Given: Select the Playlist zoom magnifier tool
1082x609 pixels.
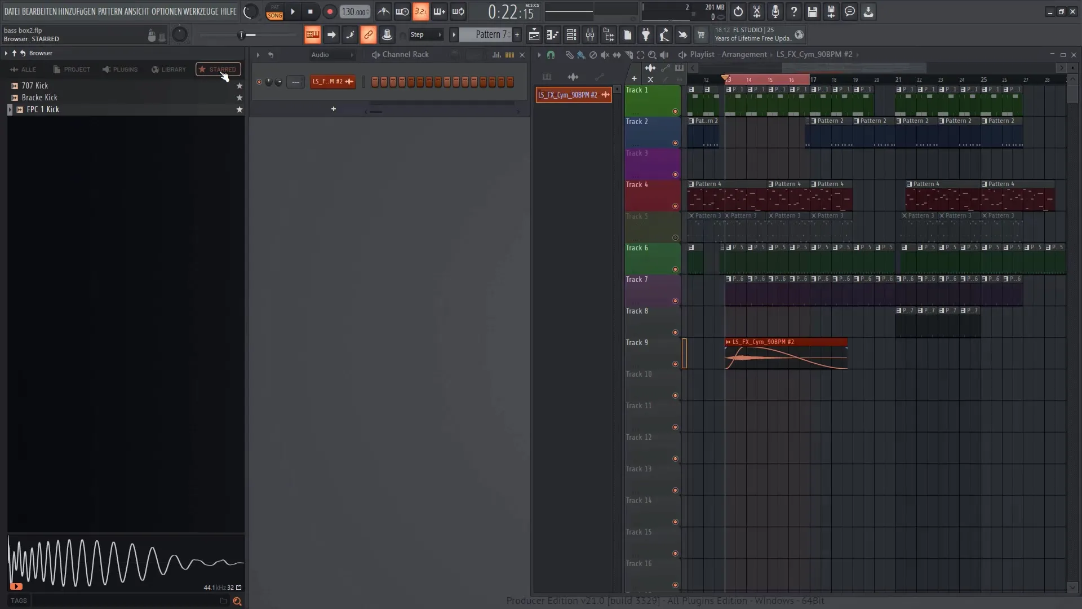Looking at the screenshot, I should (x=652, y=55).
